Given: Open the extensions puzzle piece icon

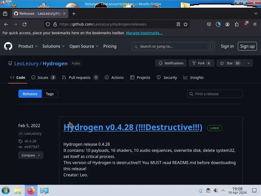Looking at the screenshot, I should tap(237, 24).
